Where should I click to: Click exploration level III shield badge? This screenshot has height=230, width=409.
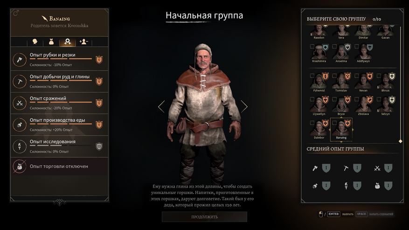pyautogui.click(x=99, y=146)
